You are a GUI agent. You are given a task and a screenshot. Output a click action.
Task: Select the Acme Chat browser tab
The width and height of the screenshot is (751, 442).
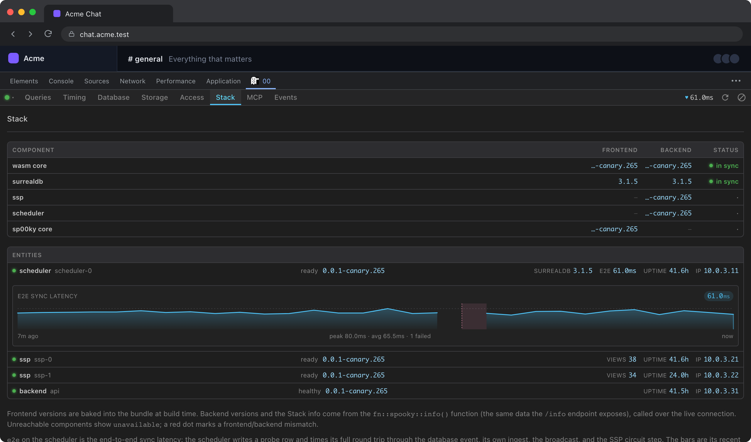click(x=109, y=14)
